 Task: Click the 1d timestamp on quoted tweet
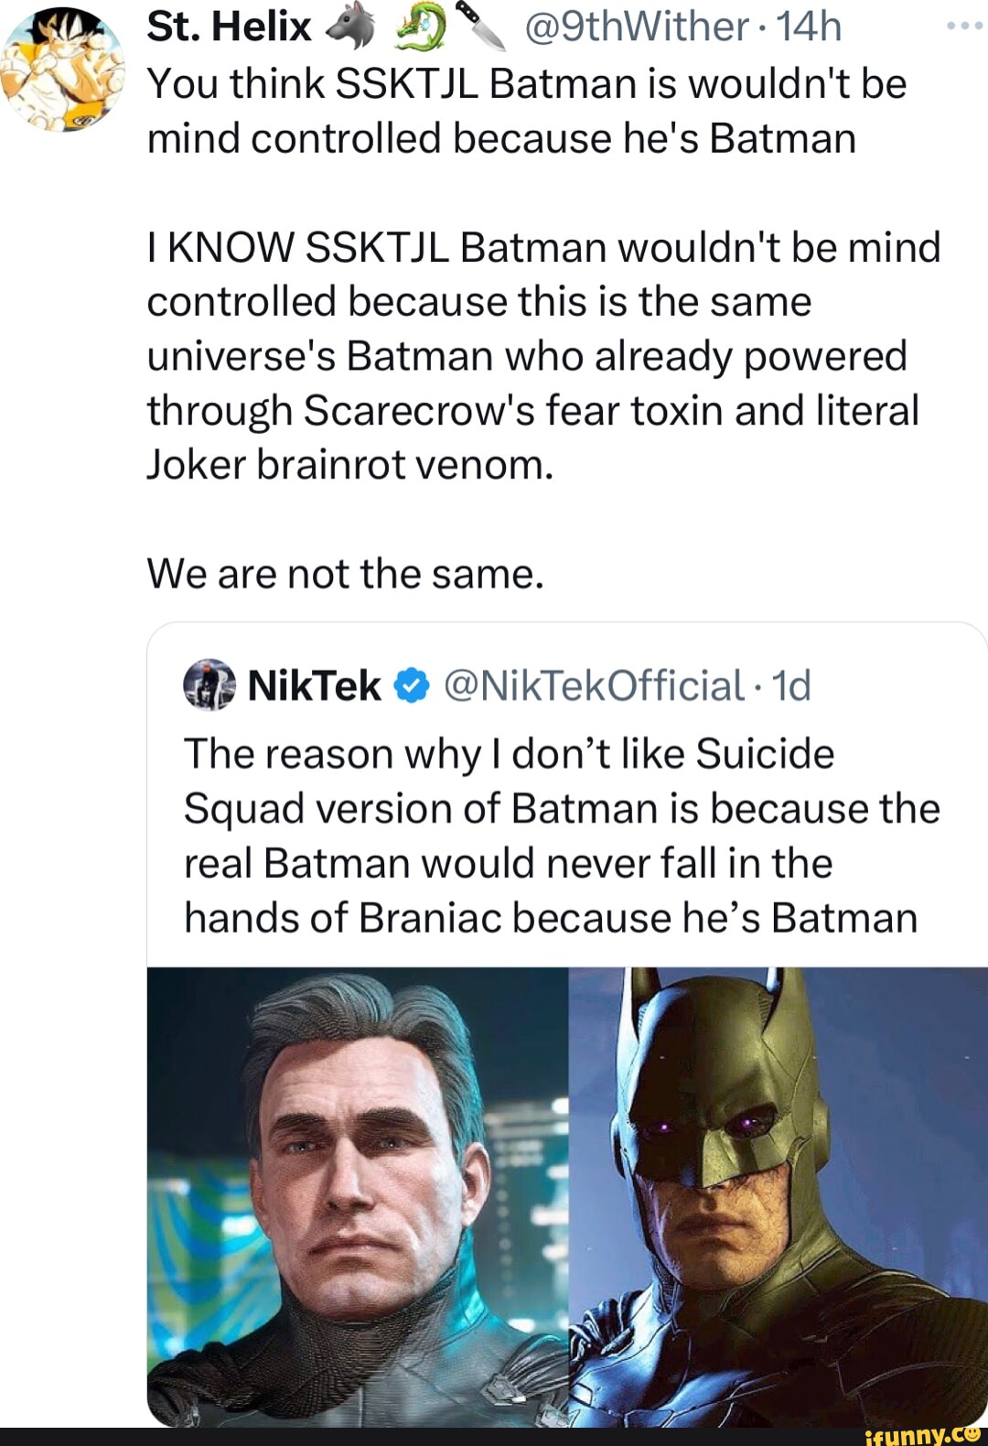791,685
